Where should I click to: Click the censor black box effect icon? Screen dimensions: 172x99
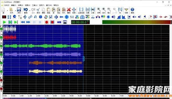pos(4,17)
